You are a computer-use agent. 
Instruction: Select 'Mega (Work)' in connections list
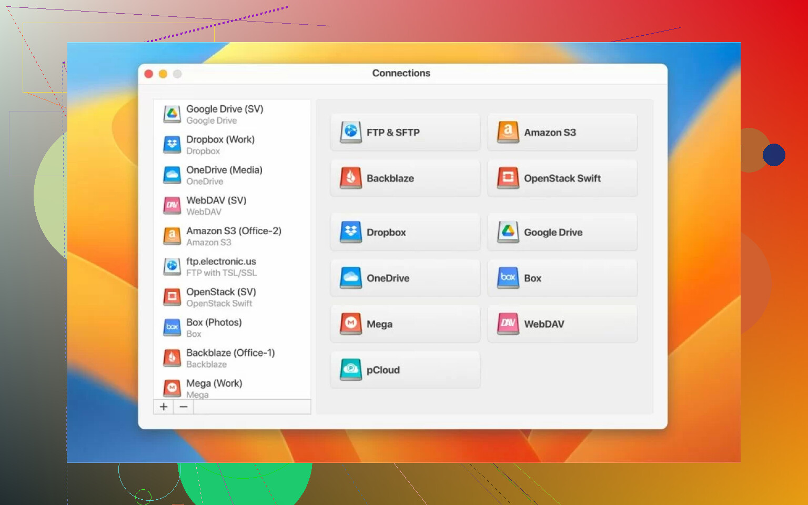pos(232,388)
